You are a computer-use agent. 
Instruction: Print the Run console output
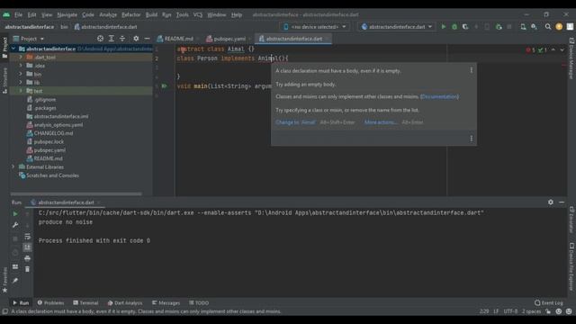[x=28, y=258]
